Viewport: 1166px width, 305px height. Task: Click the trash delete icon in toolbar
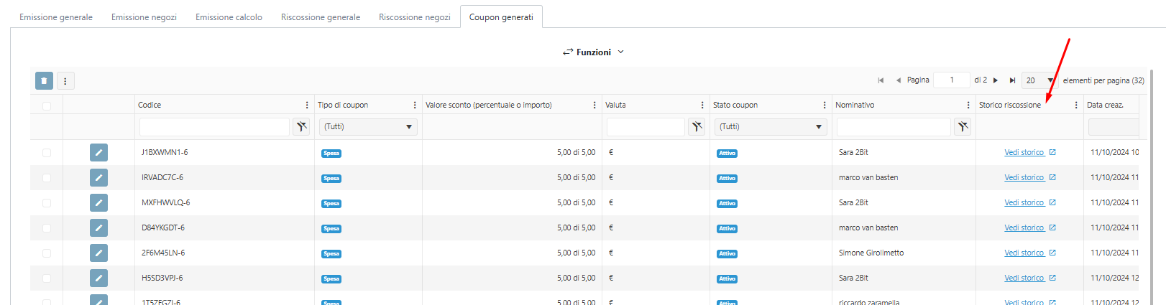[44, 81]
